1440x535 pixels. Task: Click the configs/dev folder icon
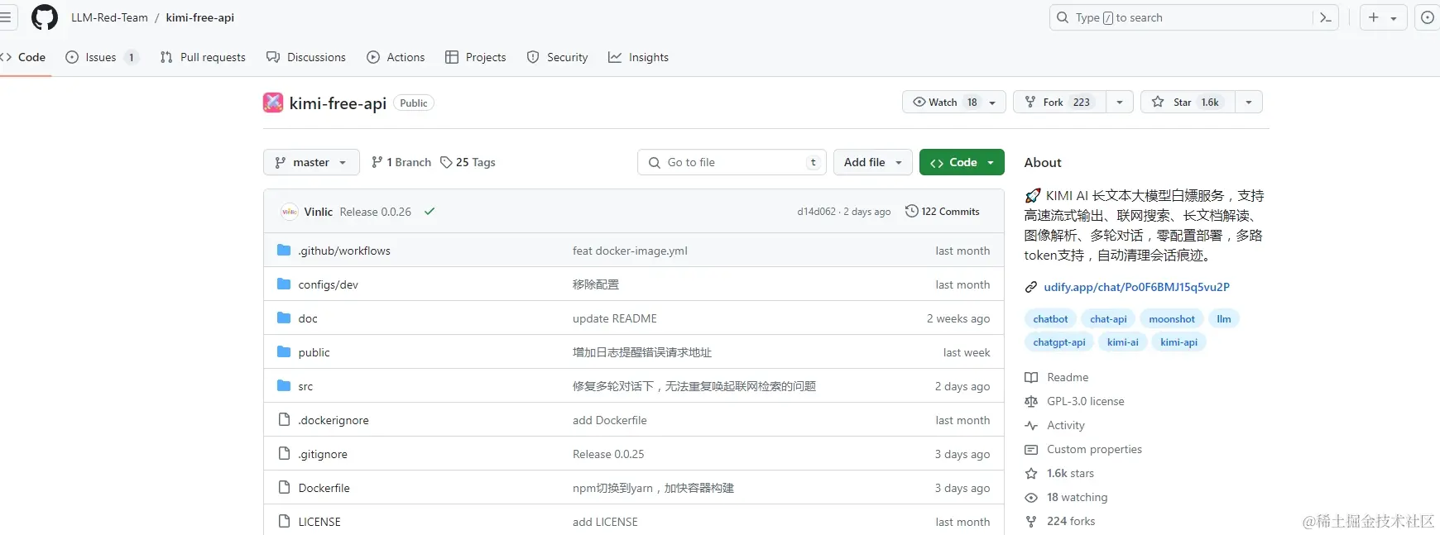click(x=284, y=284)
